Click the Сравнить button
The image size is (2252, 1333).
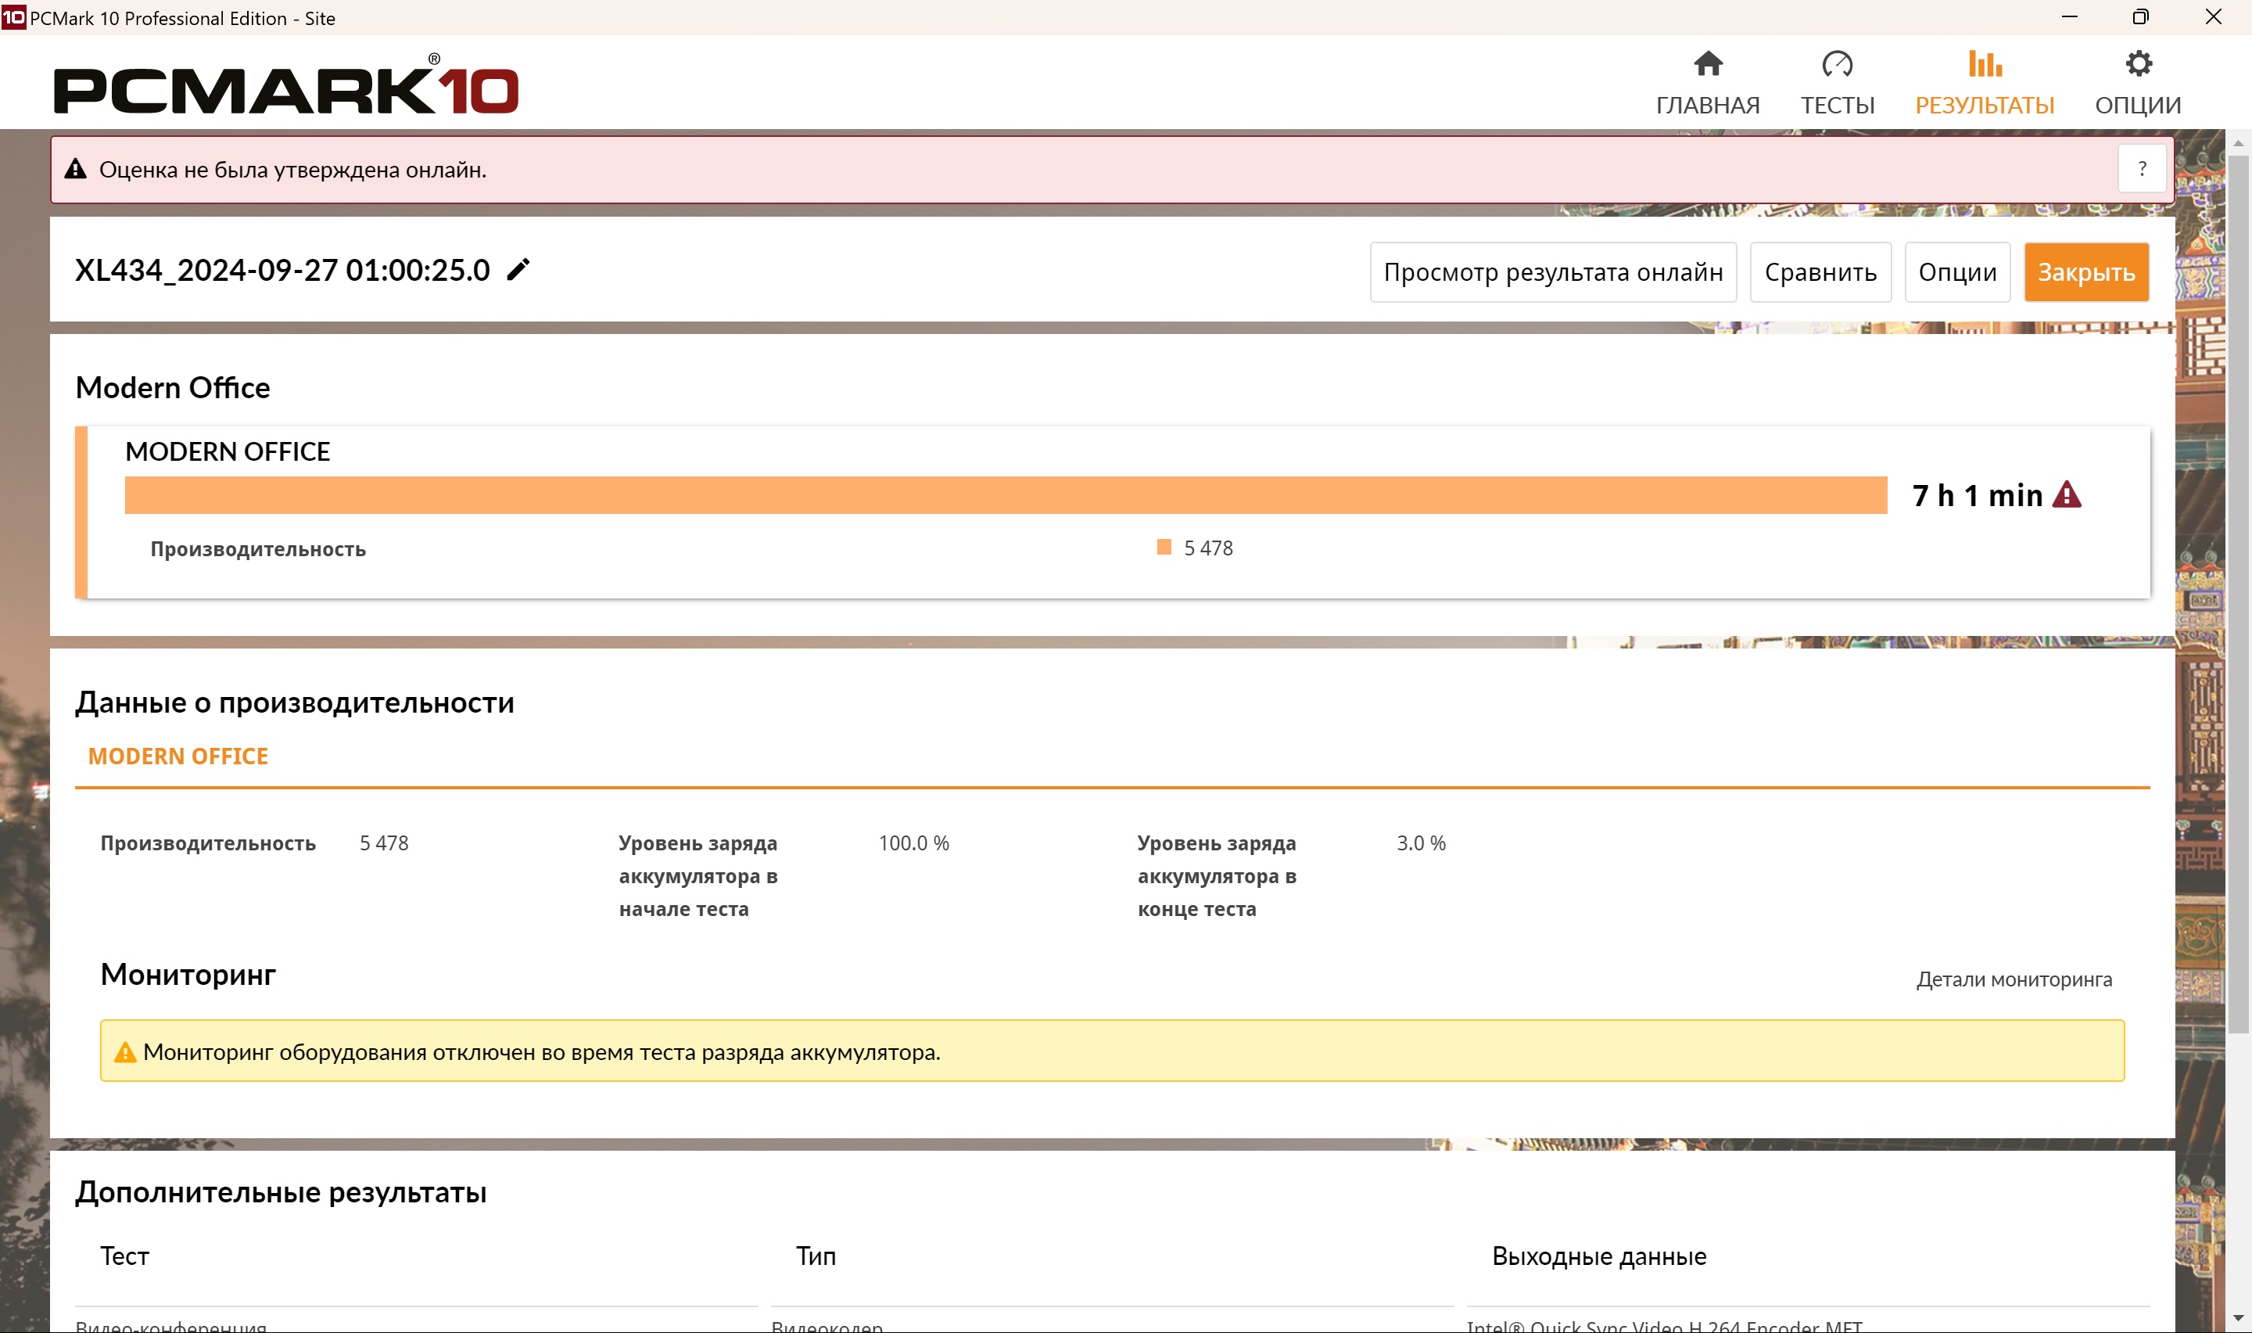pos(1820,272)
